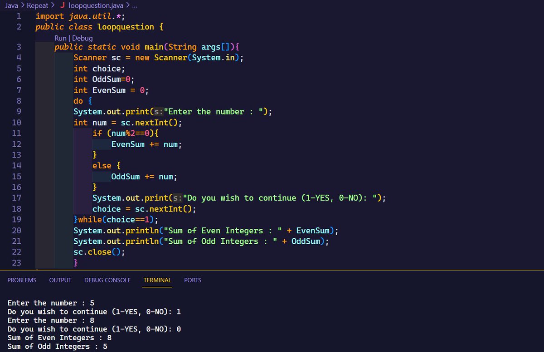Click the 'else {' keyword on line 14
Screen dimensions: 544x352
(x=107, y=165)
